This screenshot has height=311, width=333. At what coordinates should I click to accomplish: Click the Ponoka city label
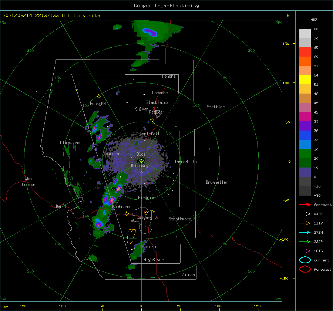pyautogui.click(x=169, y=76)
